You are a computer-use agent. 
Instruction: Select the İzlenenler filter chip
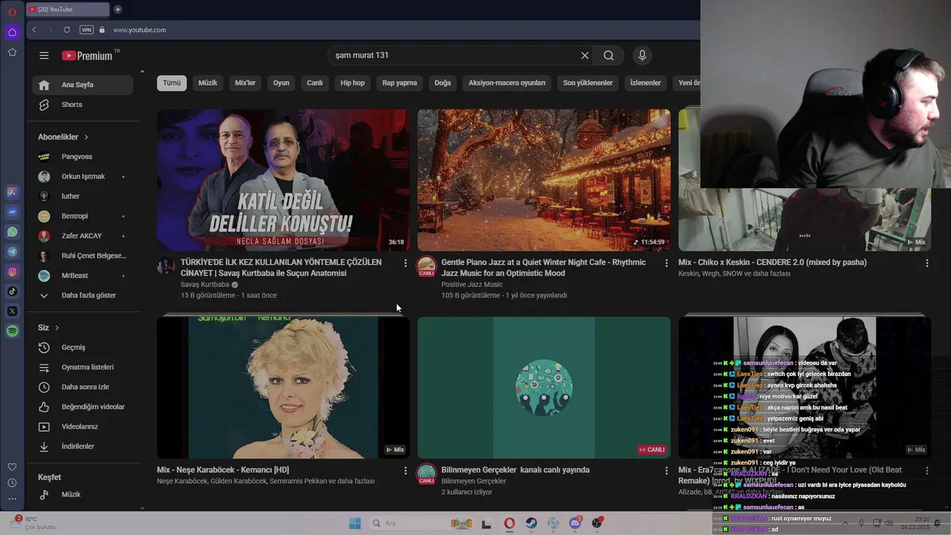[646, 82]
